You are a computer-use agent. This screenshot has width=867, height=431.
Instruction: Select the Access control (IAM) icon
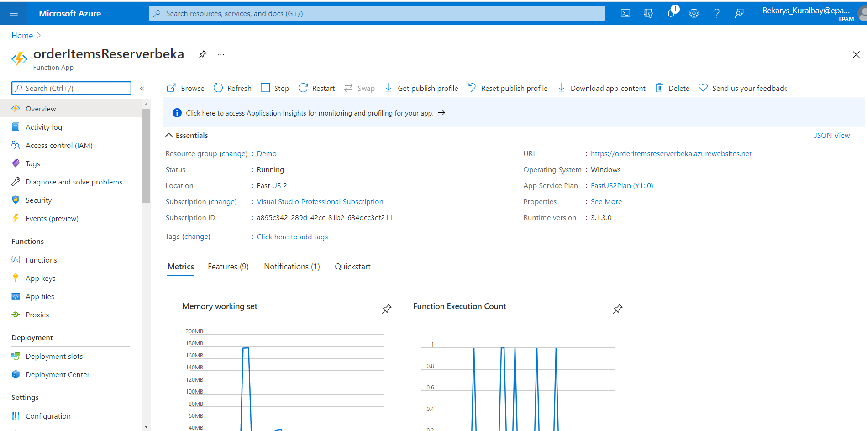point(16,145)
